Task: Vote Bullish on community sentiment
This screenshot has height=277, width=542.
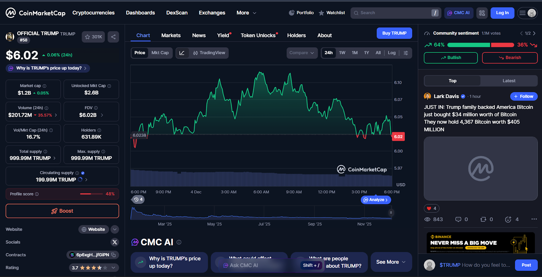Action: 451,58
